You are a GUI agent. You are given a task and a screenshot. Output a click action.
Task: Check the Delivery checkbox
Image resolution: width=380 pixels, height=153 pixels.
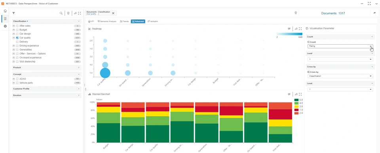tap(17, 42)
